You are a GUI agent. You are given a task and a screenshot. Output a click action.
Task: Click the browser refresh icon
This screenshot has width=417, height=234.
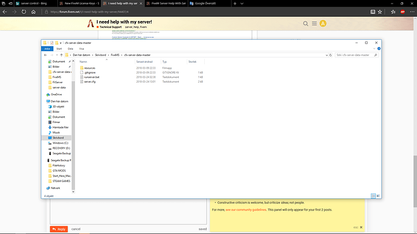pos(24,11)
